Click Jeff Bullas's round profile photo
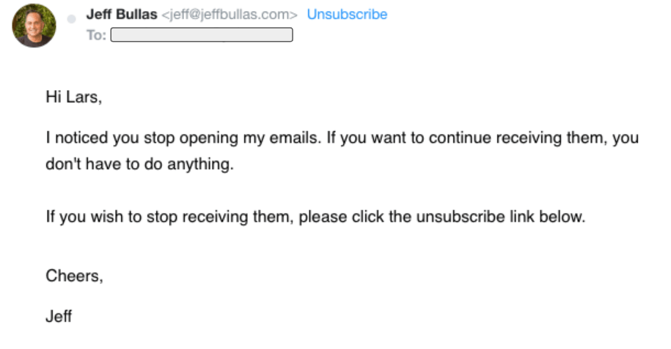 tap(34, 26)
